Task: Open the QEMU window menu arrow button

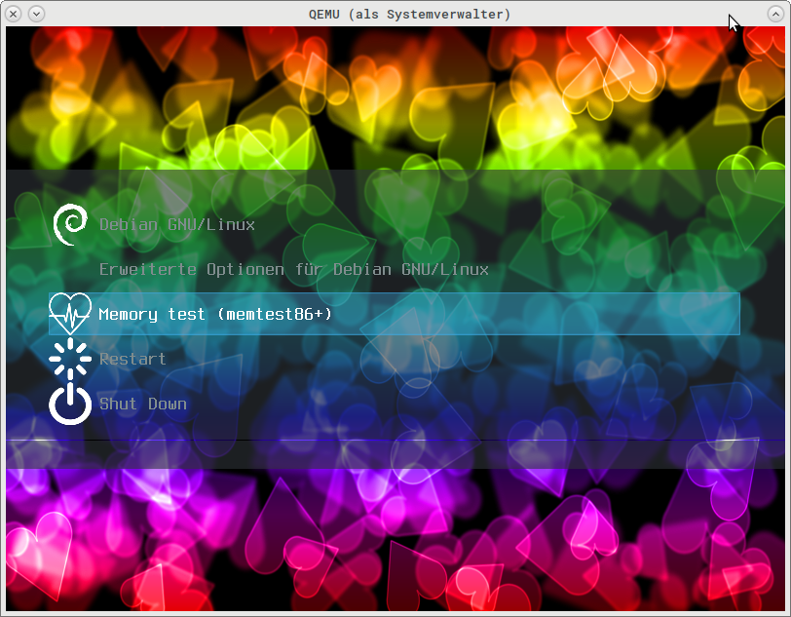Action: pos(36,14)
